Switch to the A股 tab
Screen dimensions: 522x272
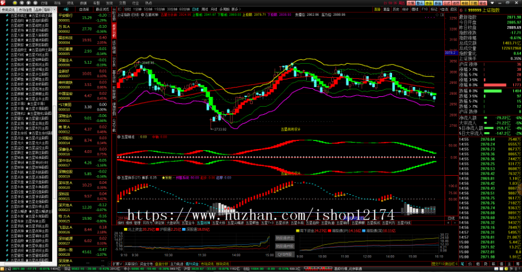click(66, 9)
